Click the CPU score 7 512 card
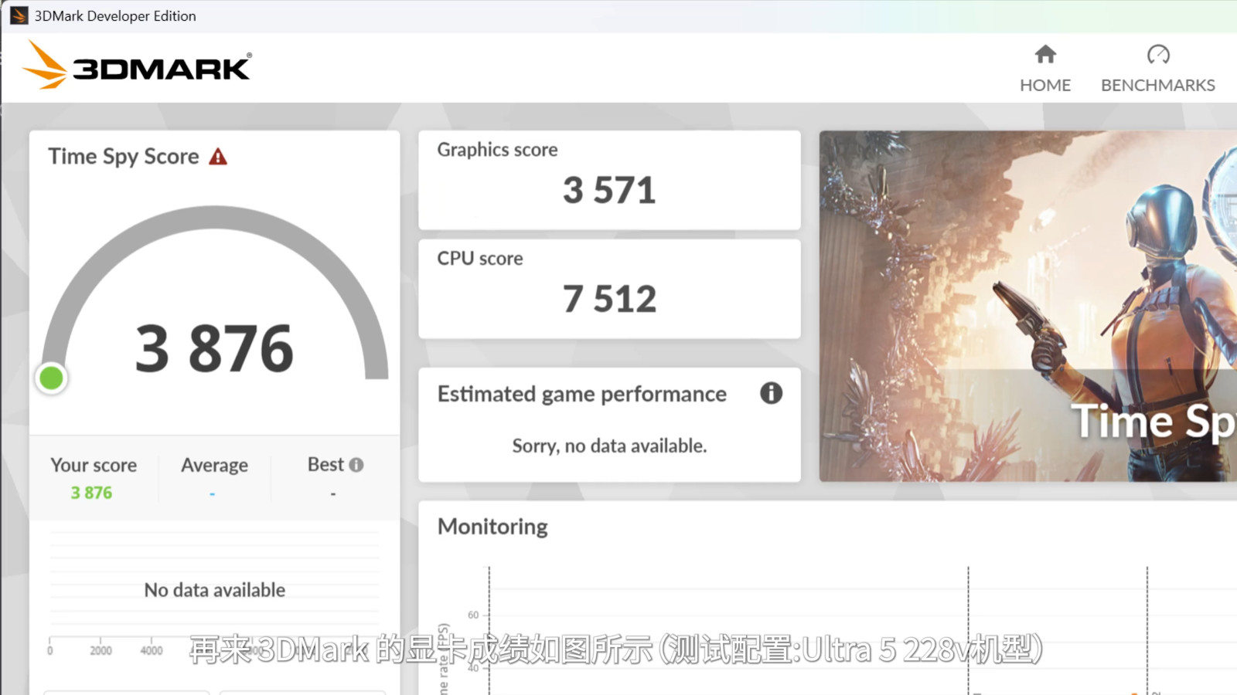Viewport: 1237px width, 695px height. coord(609,289)
